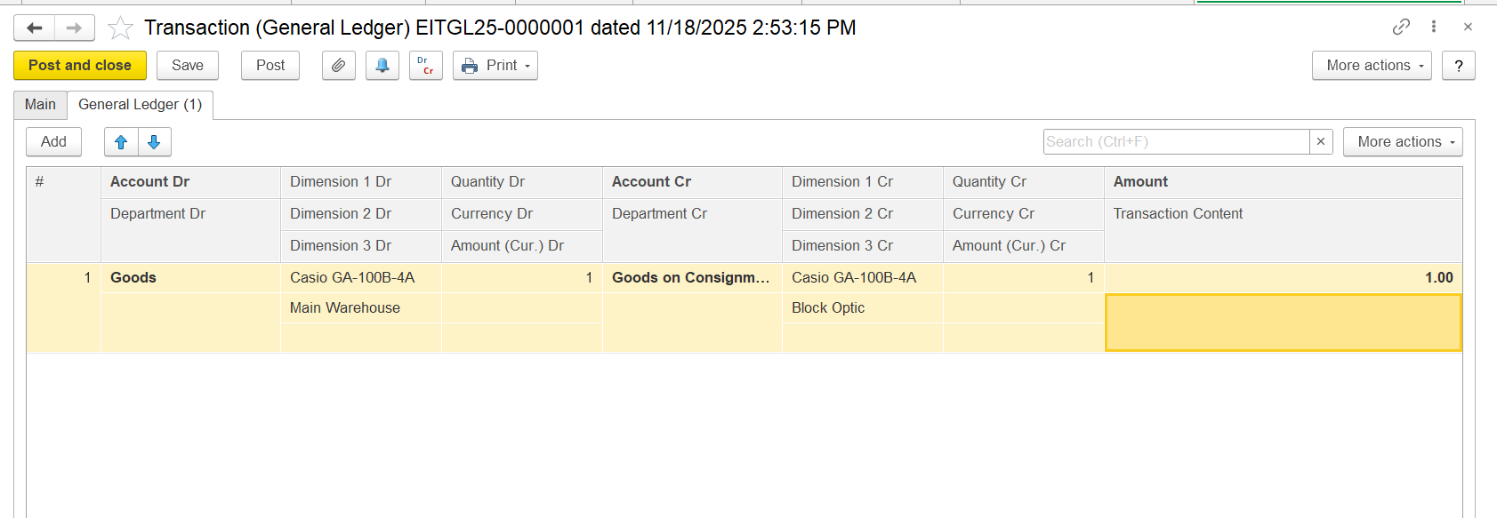The image size is (1497, 518).
Task: Select the General Ledger (1) tab
Action: point(140,105)
